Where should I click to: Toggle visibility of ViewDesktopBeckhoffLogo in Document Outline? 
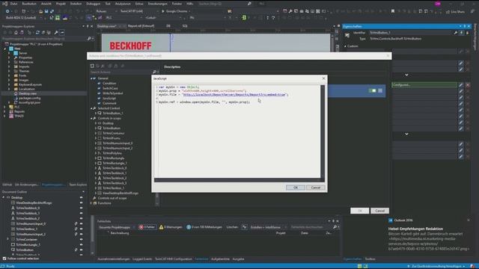82,202
